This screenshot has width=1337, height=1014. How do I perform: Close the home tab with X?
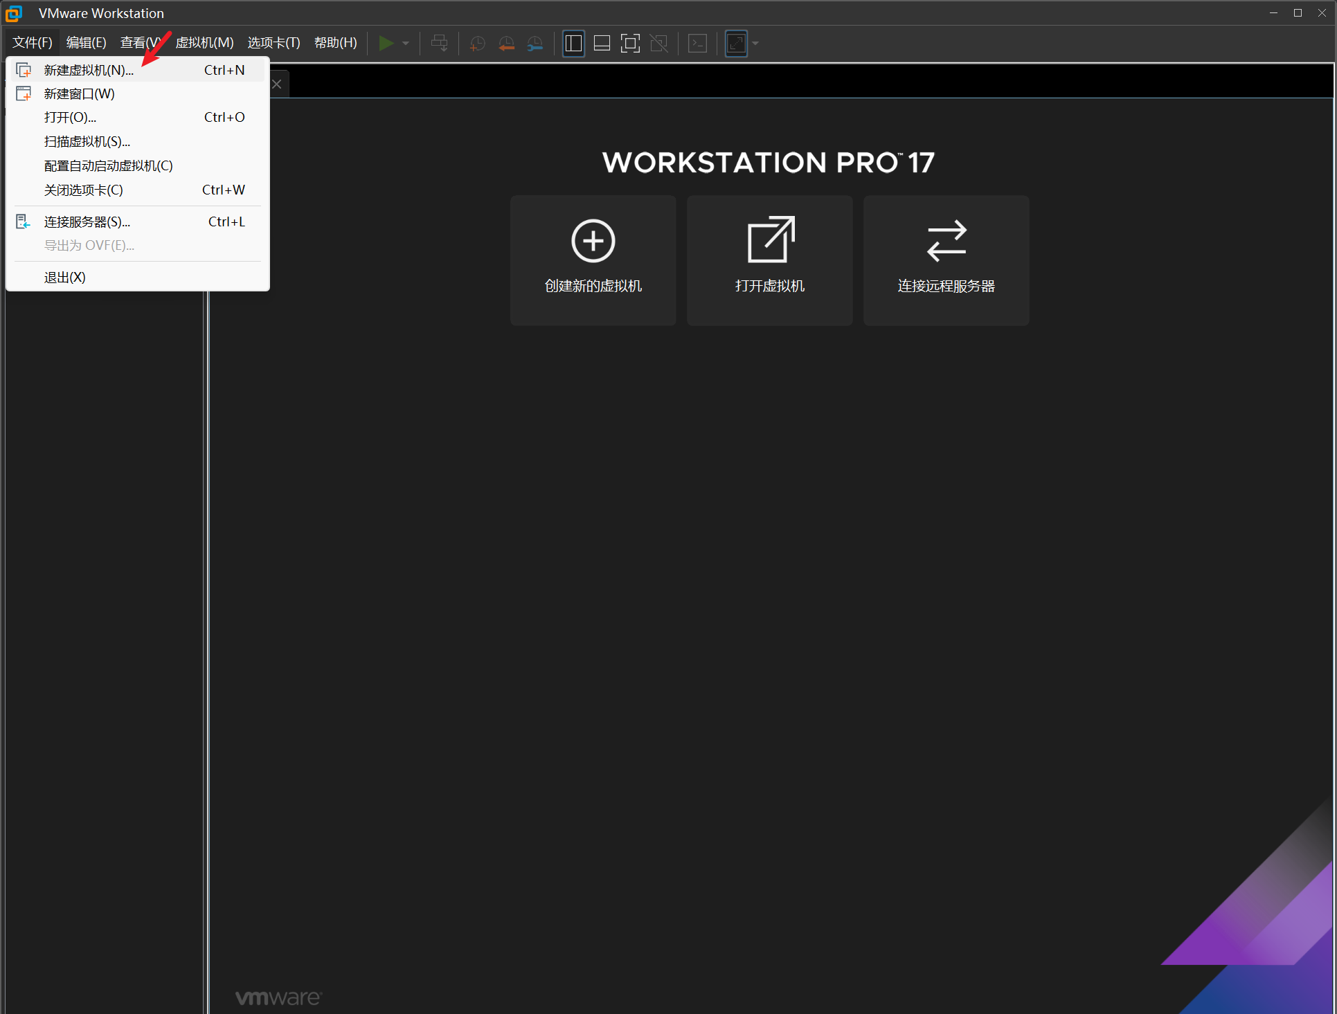coord(277,84)
